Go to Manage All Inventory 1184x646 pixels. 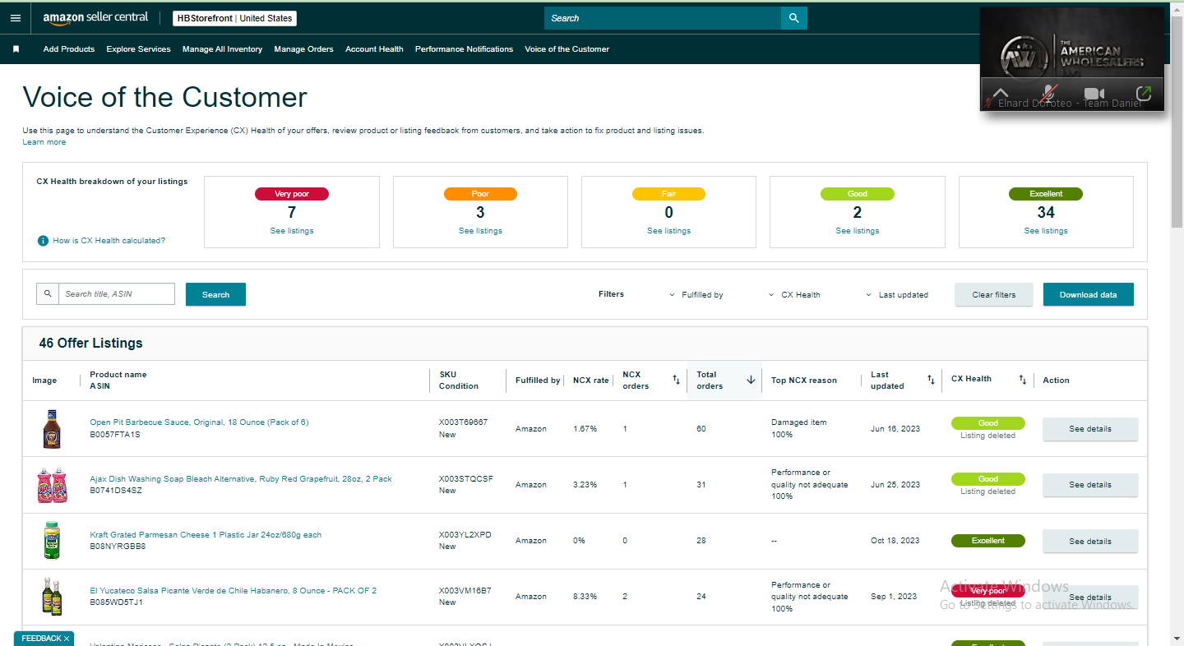(x=222, y=49)
